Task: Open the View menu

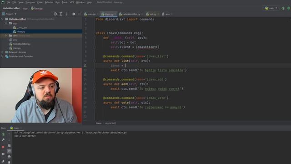Action: pyautogui.click(x=21, y=2)
